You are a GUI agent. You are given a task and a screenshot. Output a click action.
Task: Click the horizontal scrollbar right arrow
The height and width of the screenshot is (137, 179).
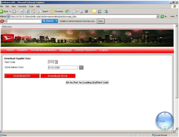point(174,131)
